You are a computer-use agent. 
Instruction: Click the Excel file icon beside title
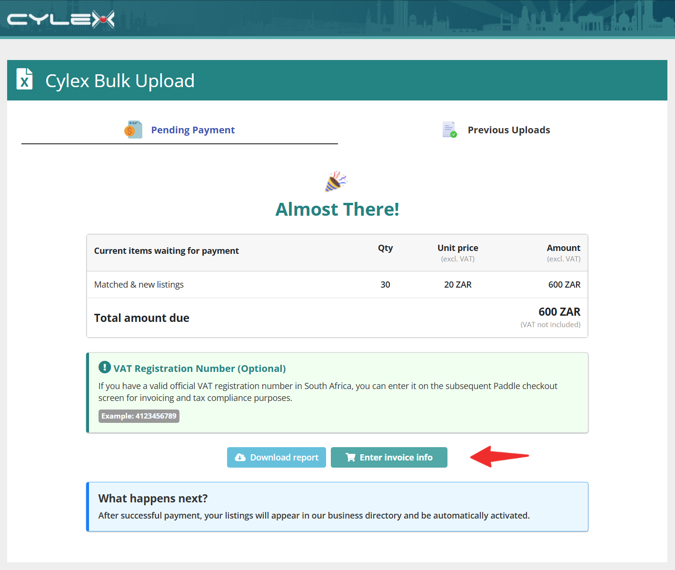pos(25,79)
